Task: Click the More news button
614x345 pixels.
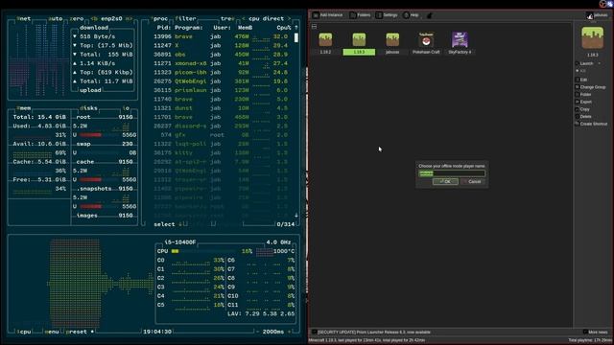Action: point(596,333)
